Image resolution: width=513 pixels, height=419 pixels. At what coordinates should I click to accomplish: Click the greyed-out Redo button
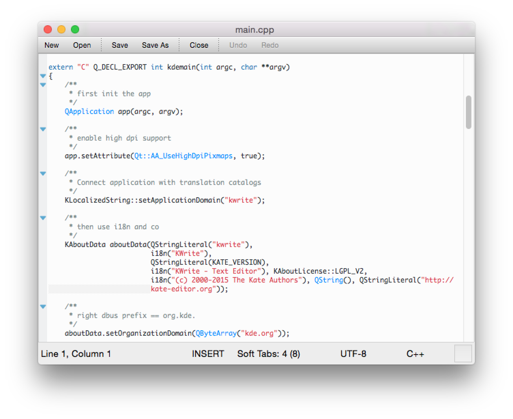[x=270, y=45]
